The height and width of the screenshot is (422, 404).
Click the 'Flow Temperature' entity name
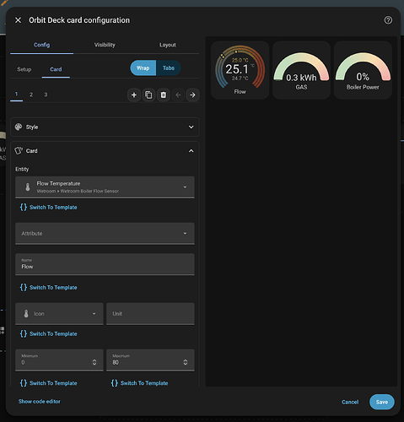58,183
